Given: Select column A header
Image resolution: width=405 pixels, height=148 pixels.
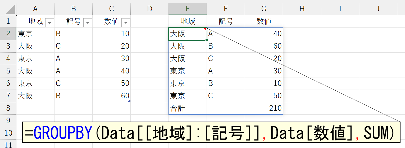Looking at the screenshot, I should [x=35, y=9].
